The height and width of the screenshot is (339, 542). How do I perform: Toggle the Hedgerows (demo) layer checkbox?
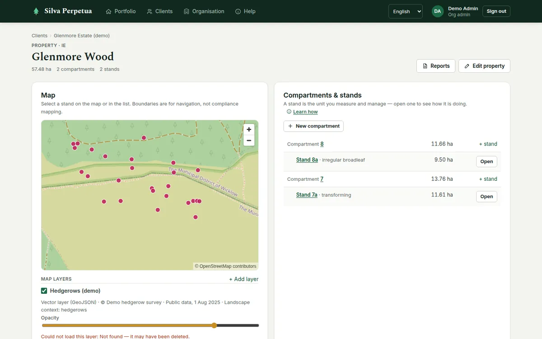tap(44, 291)
